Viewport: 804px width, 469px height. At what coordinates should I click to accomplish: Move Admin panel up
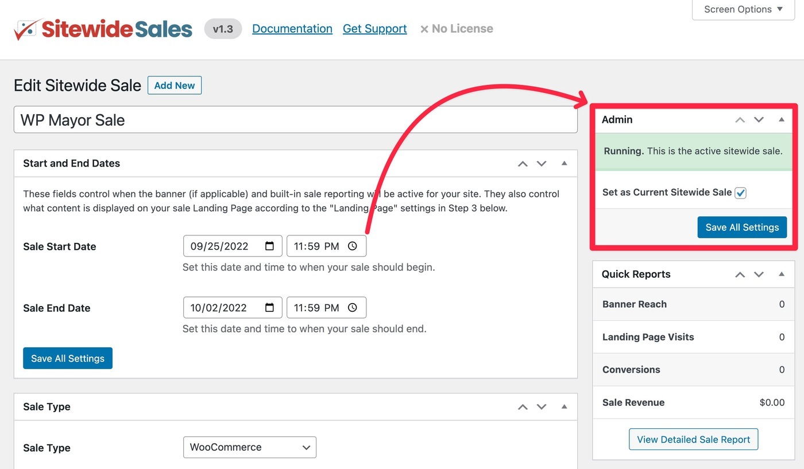click(x=740, y=119)
